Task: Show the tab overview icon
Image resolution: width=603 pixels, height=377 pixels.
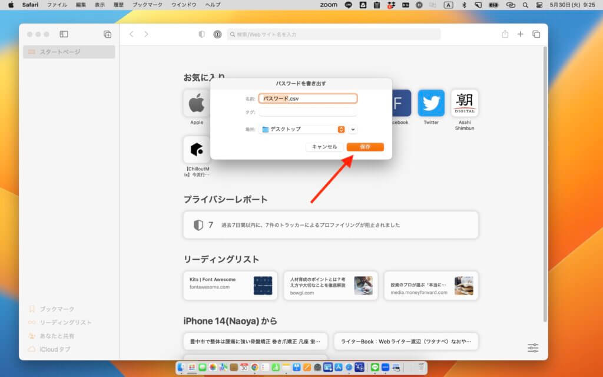Action: (536, 34)
